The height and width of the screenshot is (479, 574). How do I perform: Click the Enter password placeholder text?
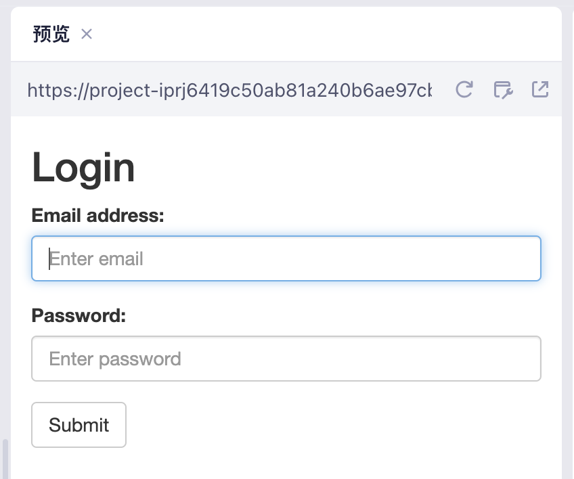coord(115,359)
